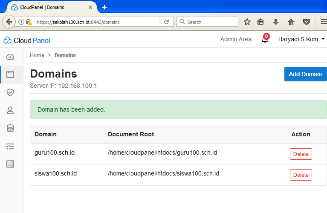Image resolution: width=327 pixels, height=213 pixels.
Task: Open the Firefox downloads arrow icon
Action: (276, 22)
